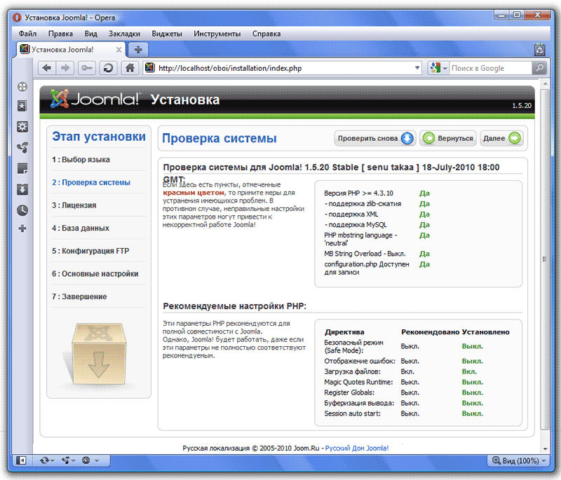This screenshot has height=480, width=561.
Task: Click the Проверить снова button
Action: pos(374,138)
